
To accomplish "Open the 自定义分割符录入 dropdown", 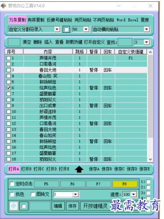I will 57,29.
